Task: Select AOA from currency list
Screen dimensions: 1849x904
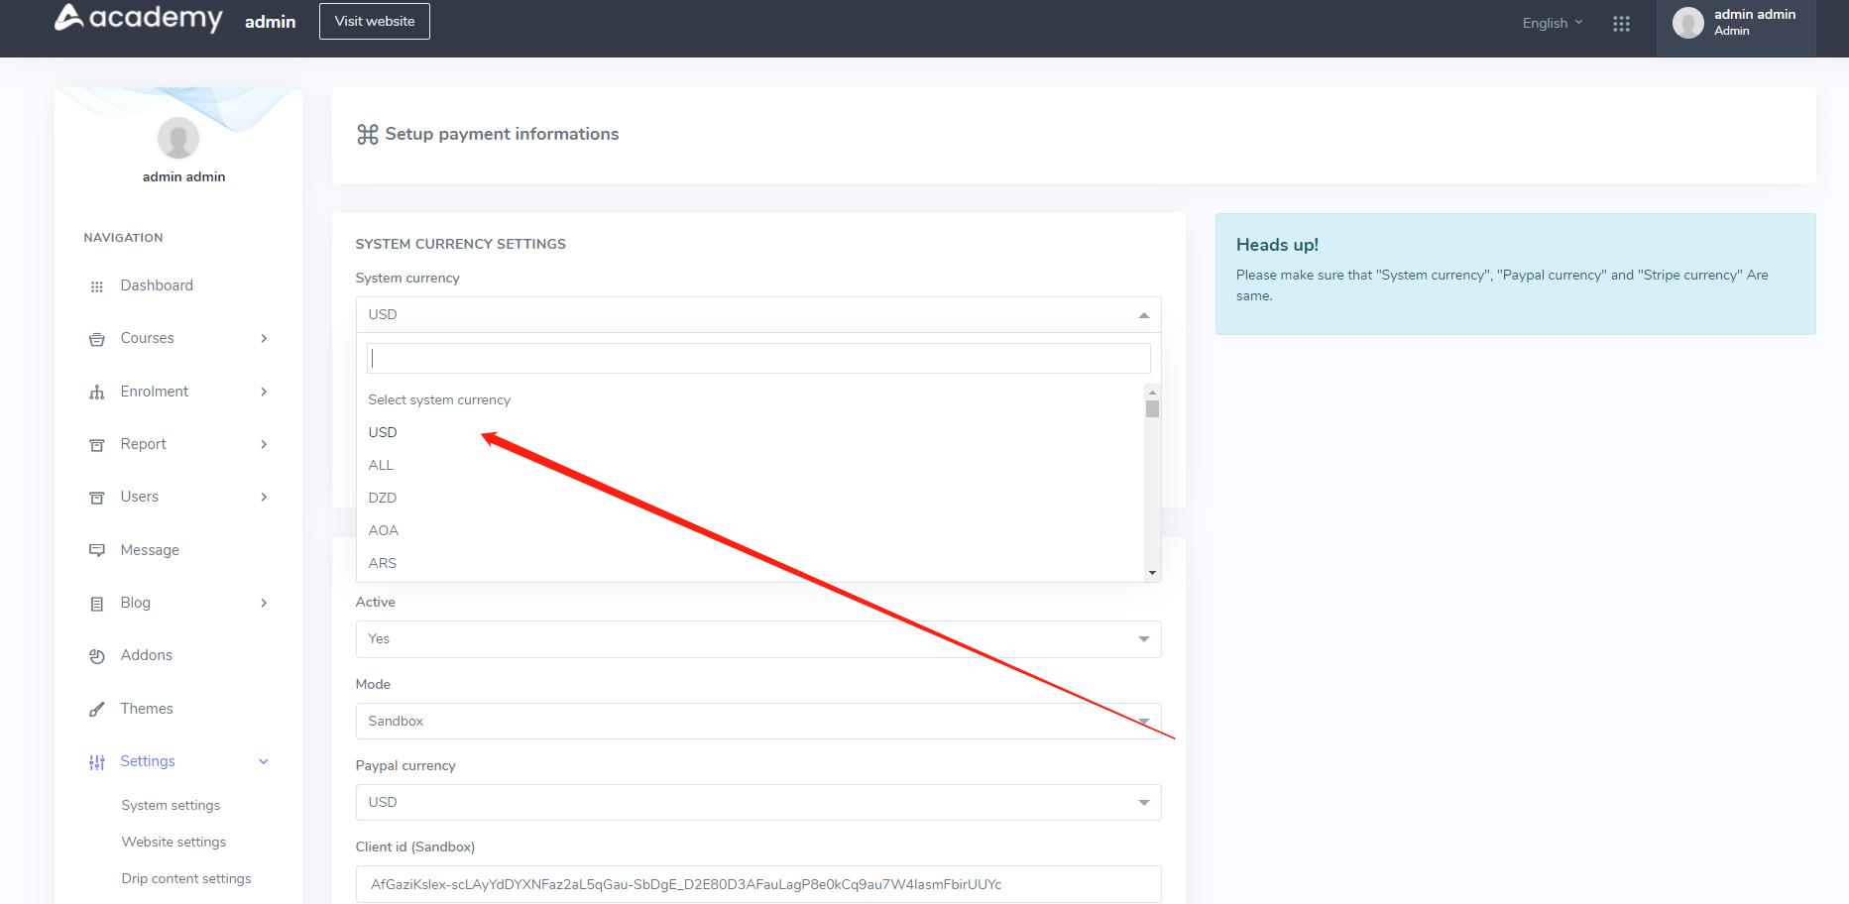Action: pos(751,530)
